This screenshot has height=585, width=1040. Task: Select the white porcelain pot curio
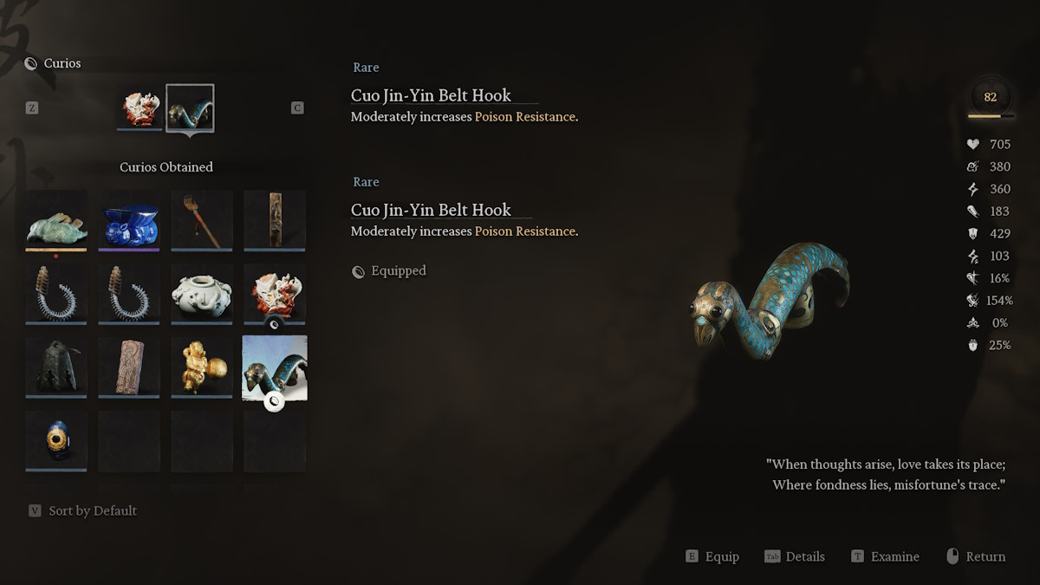pos(202,294)
